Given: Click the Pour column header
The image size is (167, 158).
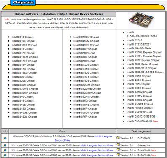Looking at the screenshot, I should pyautogui.click(x=62, y=131).
